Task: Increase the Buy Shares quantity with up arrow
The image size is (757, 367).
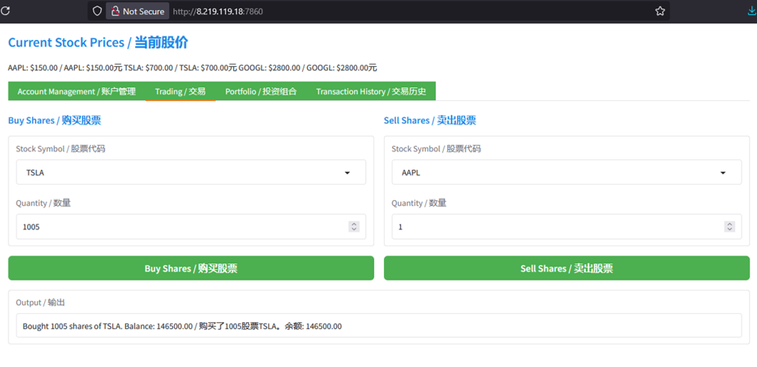Action: tap(354, 224)
